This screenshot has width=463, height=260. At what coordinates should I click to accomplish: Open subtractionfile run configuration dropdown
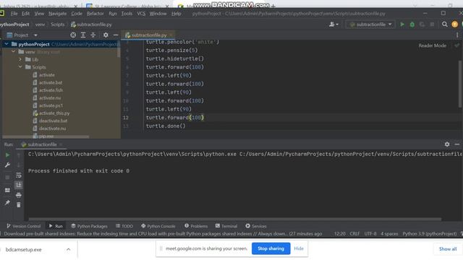click(370, 25)
